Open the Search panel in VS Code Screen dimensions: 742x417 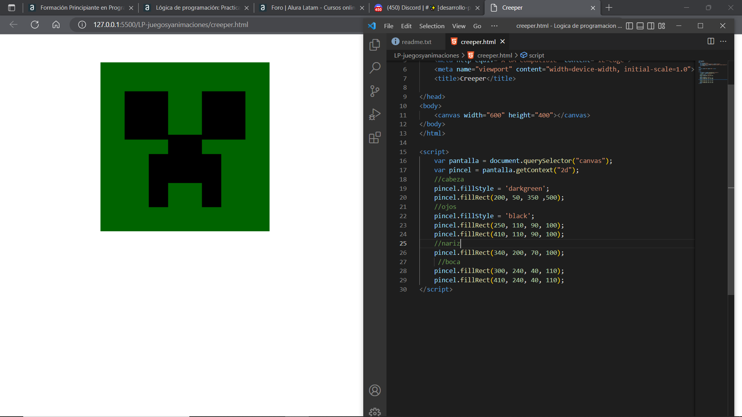point(374,68)
